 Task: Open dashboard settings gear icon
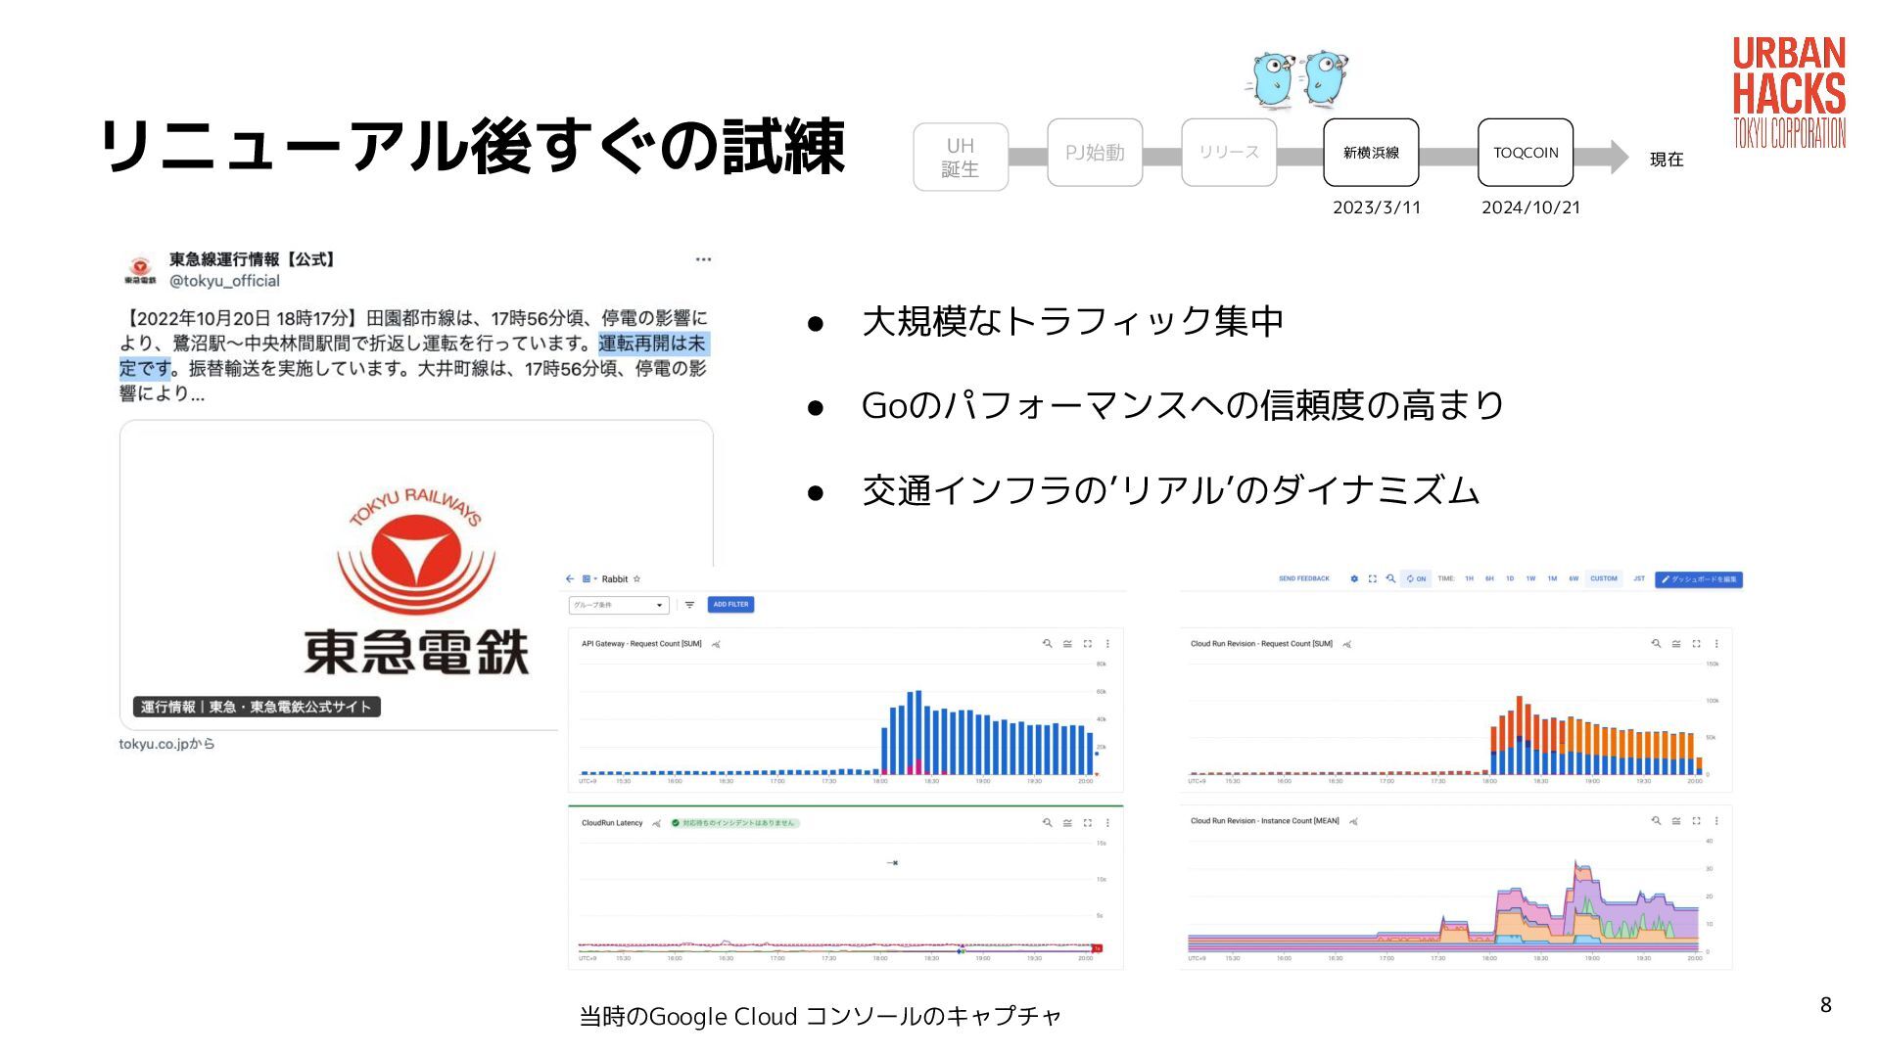(x=1354, y=579)
